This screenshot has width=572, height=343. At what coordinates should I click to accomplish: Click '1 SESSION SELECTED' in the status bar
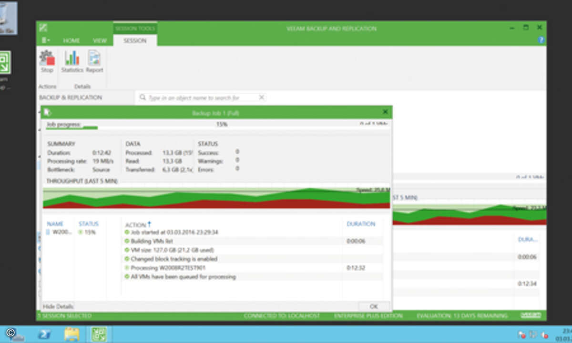pyautogui.click(x=64, y=315)
